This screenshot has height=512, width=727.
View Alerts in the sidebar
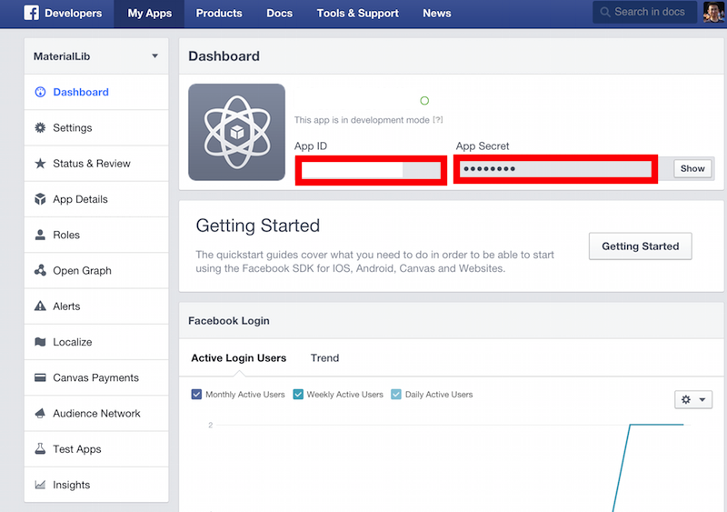[x=96, y=306]
